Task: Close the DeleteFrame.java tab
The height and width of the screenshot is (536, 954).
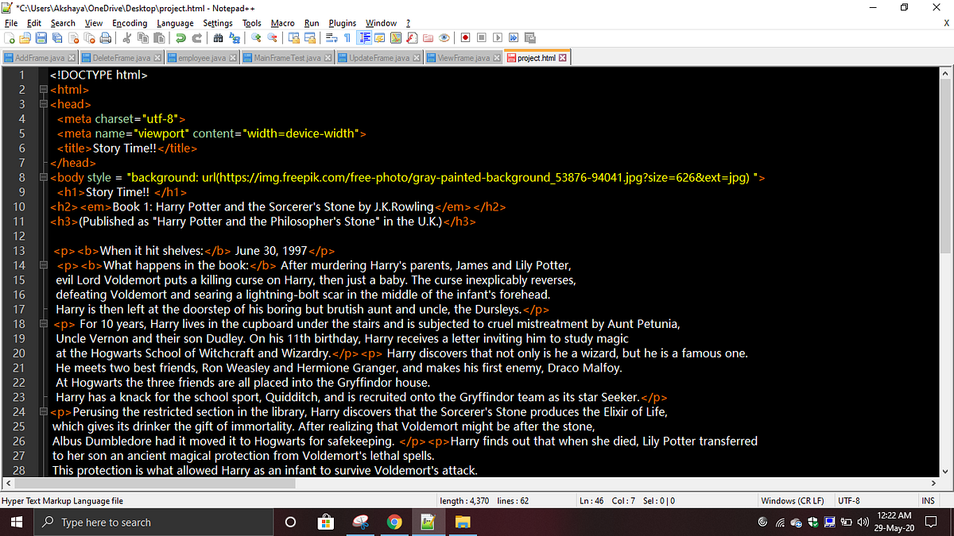Action: 157,58
